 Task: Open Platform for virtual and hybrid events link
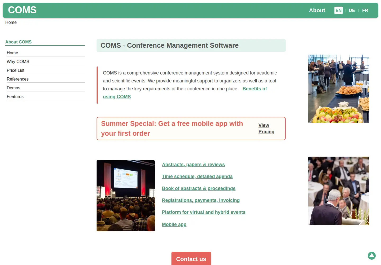pyautogui.click(x=203, y=212)
